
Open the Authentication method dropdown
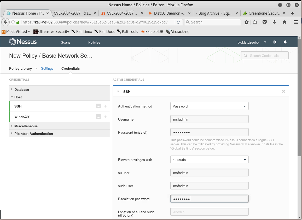[x=209, y=106]
